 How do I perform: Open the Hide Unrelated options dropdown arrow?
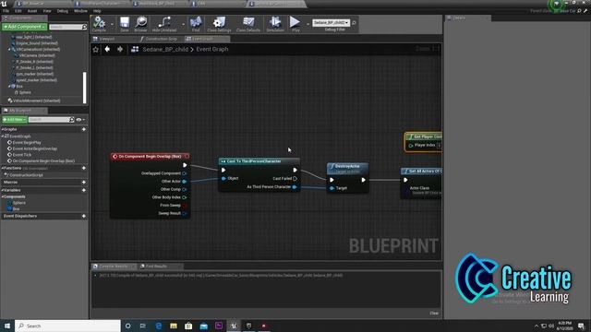tap(183, 24)
